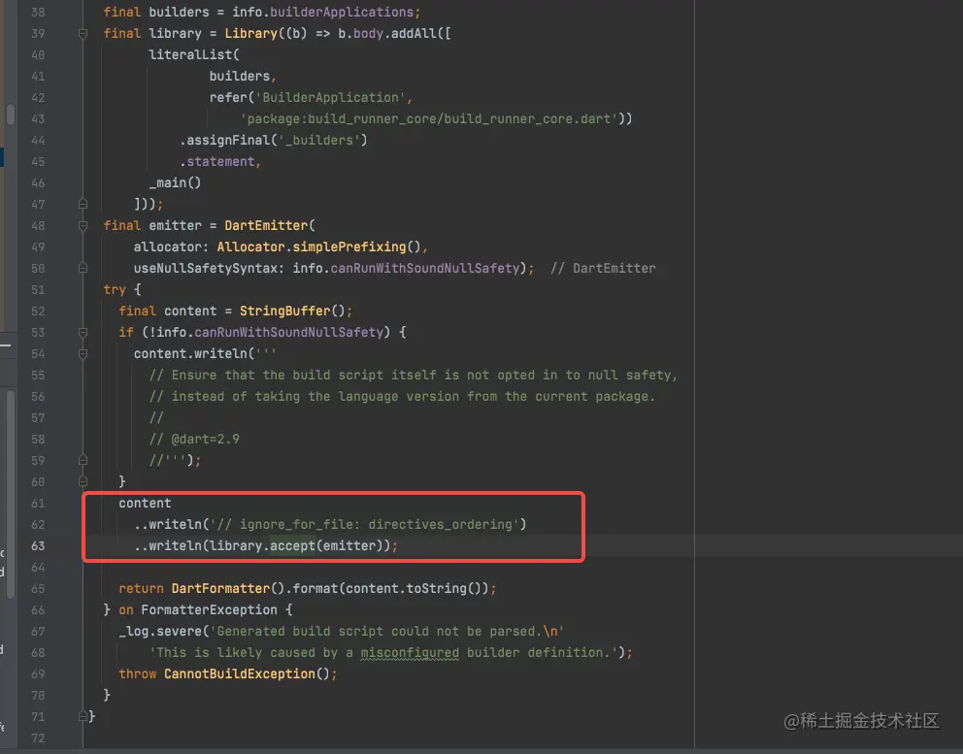Collapse the if block fold at line 53
Screen dimensions: 963x754
[83, 332]
